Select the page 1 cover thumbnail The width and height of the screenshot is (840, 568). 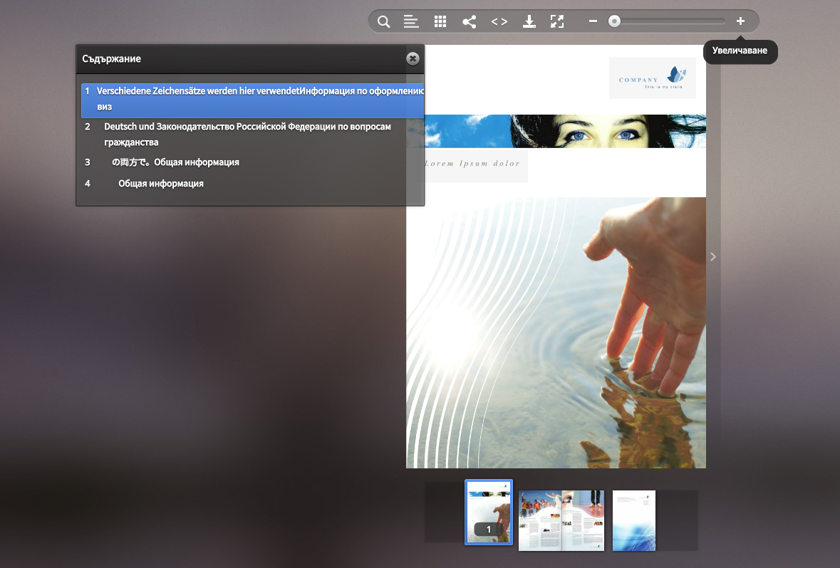click(x=489, y=512)
